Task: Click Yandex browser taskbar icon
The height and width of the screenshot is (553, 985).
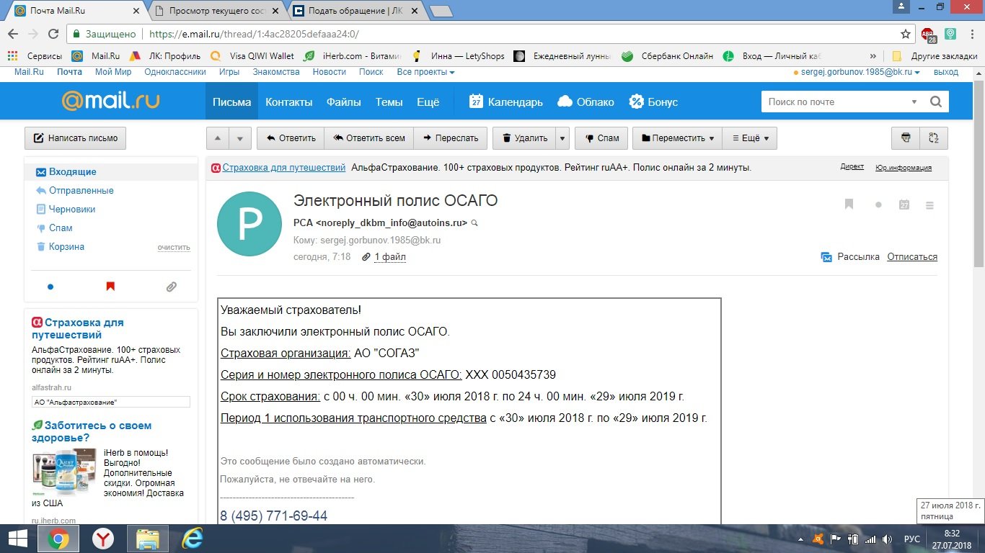Action: tap(103, 539)
